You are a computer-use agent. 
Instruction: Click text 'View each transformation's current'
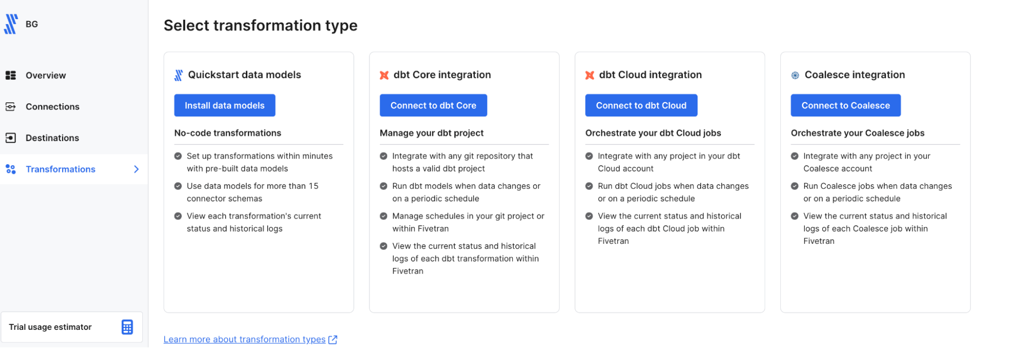coord(254,216)
